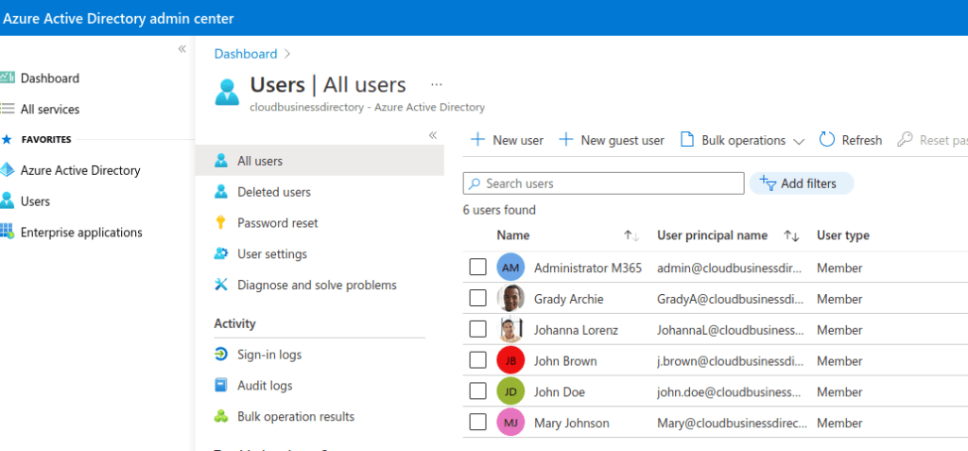
Task: Click the Dashboard breadcrumb link
Action: (x=246, y=54)
